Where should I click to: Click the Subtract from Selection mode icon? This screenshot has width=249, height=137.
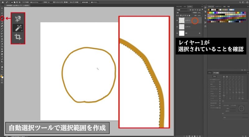pyautogui.click(x=17, y=2)
